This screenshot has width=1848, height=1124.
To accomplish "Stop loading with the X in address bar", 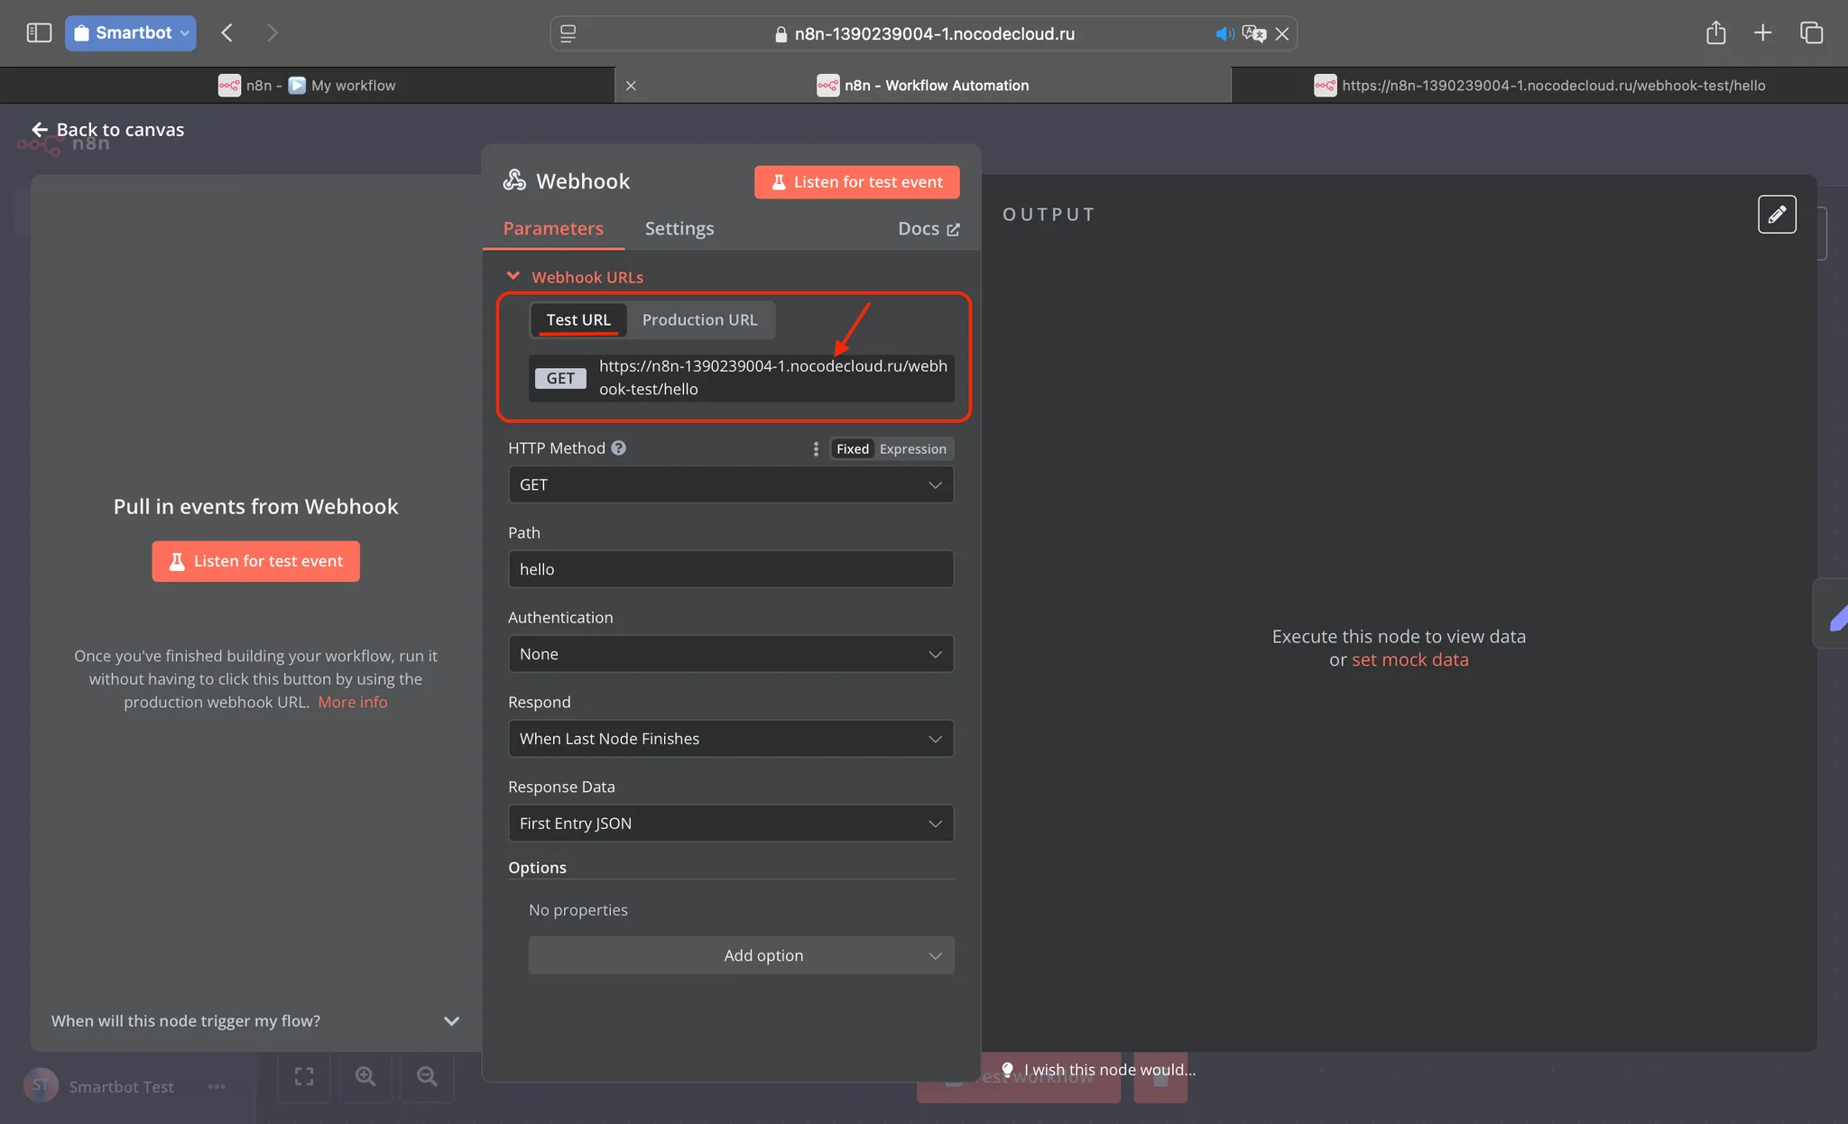I will coord(1282,34).
